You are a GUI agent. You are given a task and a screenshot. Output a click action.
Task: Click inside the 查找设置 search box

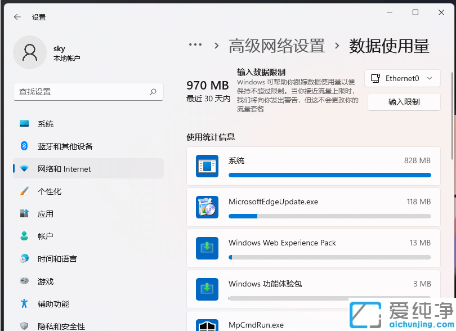point(88,92)
